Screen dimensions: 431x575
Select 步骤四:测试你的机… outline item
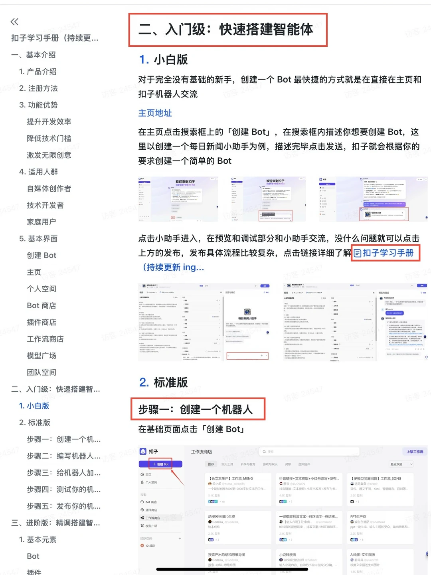[63, 490]
